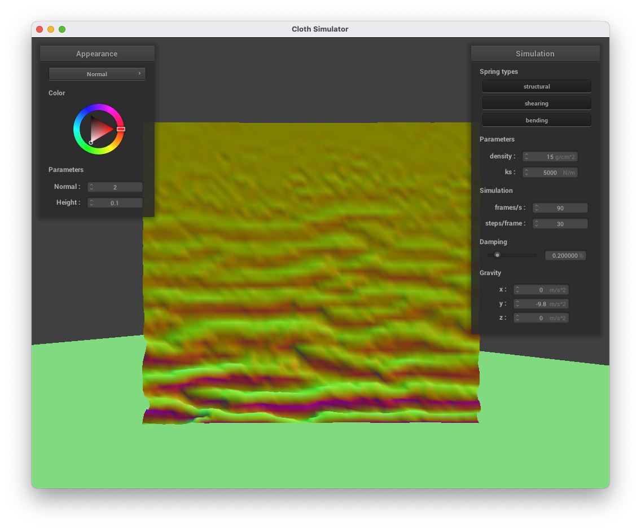The height and width of the screenshot is (530, 641).
Task: Click the Gravity z stepper arrows
Action: 517,319
